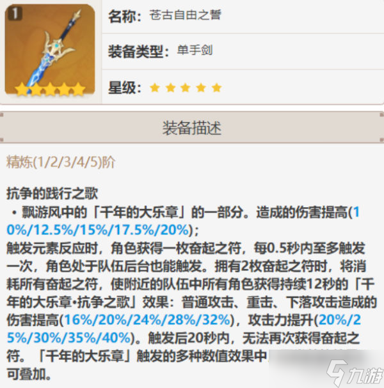The height and width of the screenshot is (388, 384).
Task: Click the 星级 label
Action: click(x=125, y=88)
